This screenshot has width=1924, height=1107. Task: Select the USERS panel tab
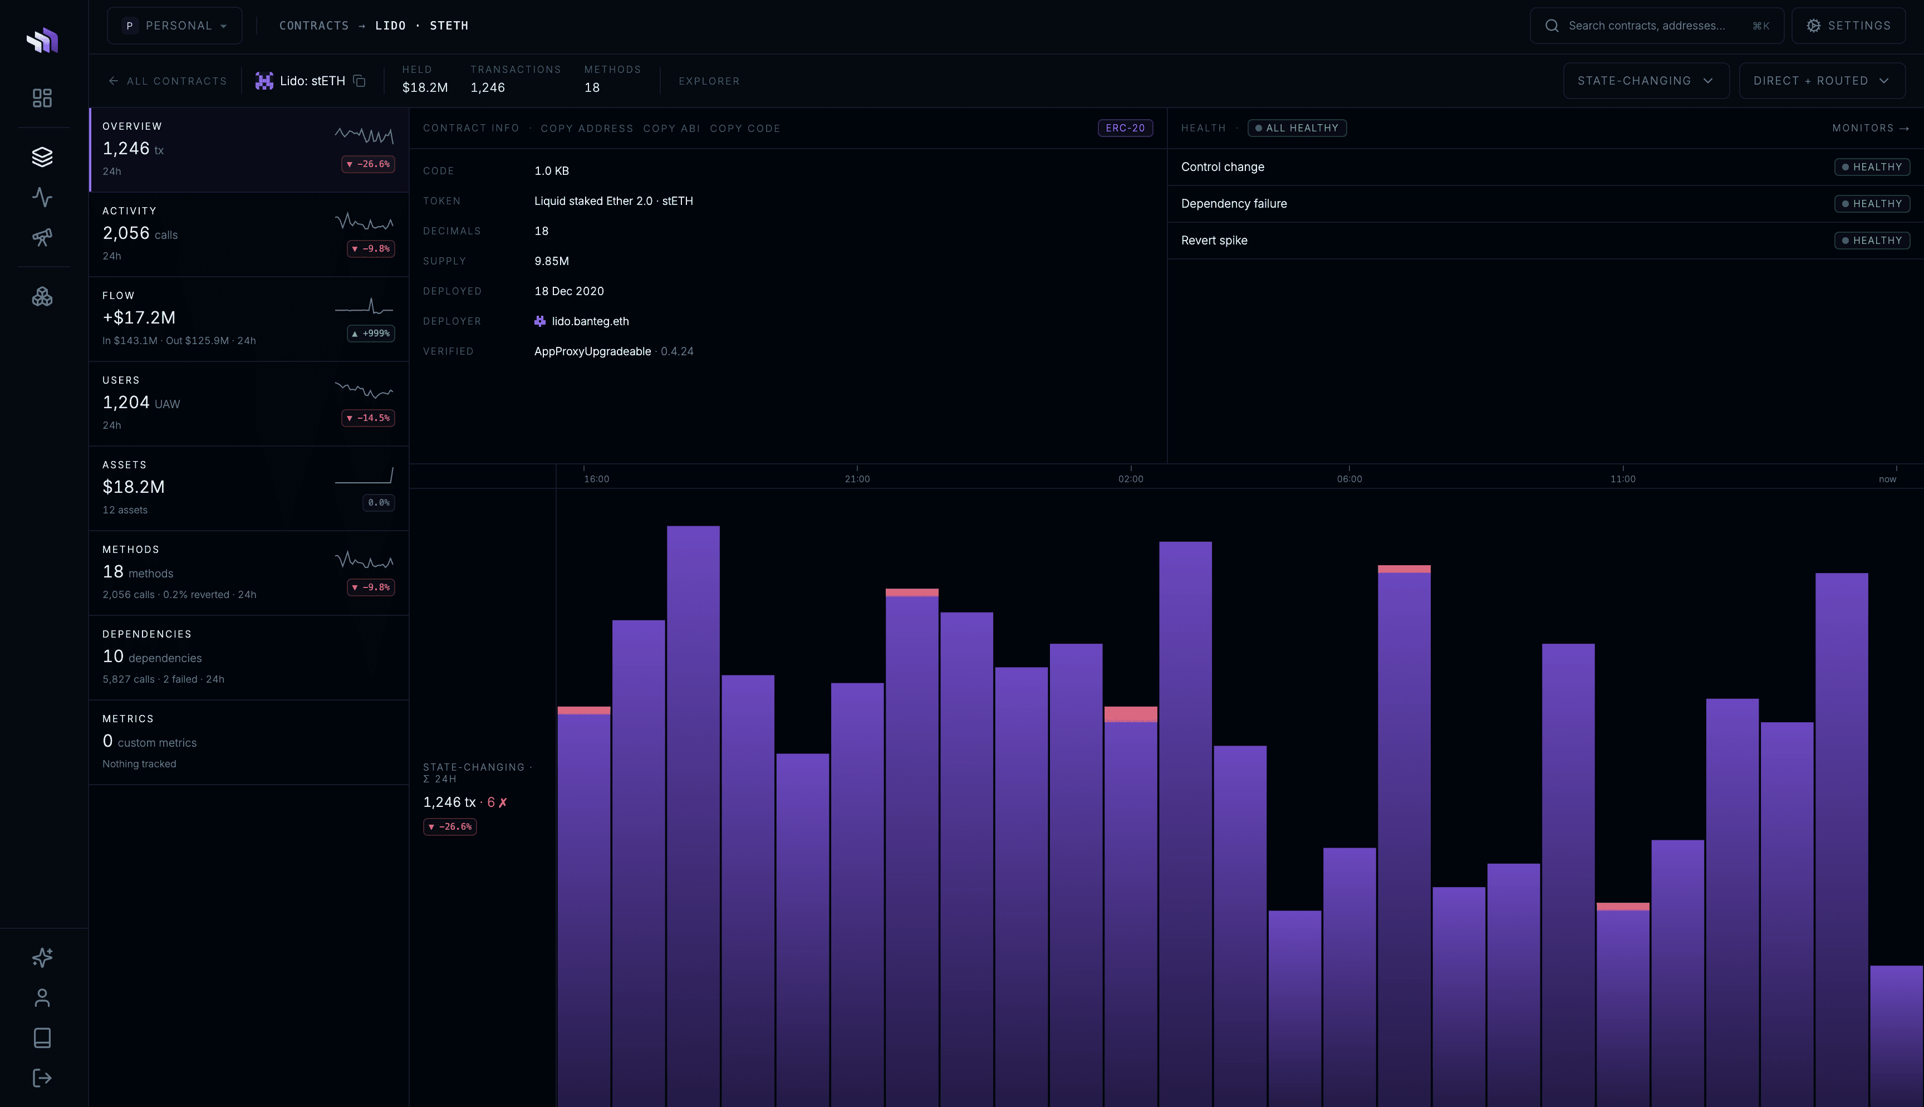click(x=249, y=404)
